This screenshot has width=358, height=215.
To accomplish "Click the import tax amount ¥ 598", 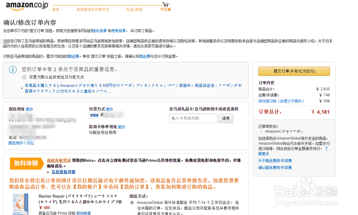I will (324, 101).
